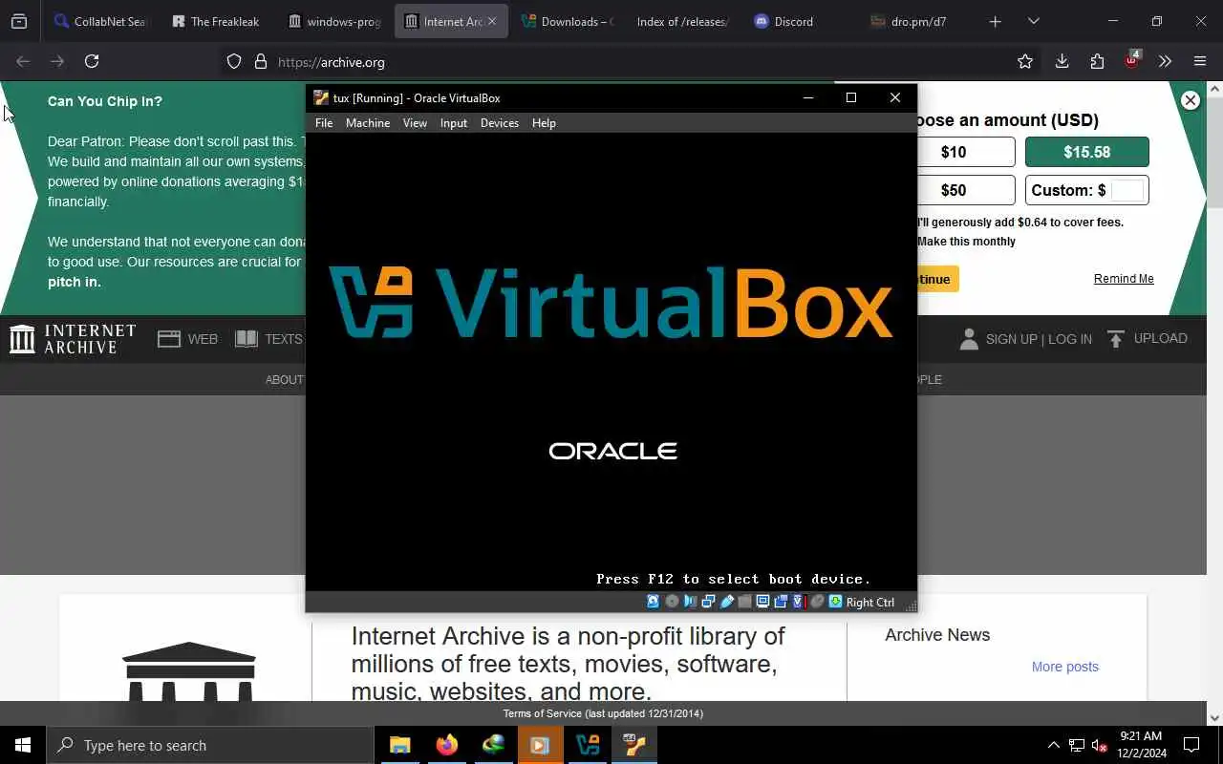Open the Windows notification center
This screenshot has height=764, width=1223.
(1191, 745)
